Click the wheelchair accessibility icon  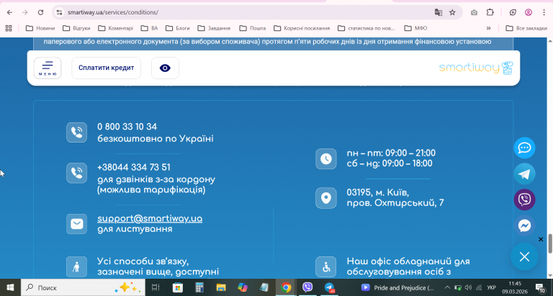click(x=326, y=266)
